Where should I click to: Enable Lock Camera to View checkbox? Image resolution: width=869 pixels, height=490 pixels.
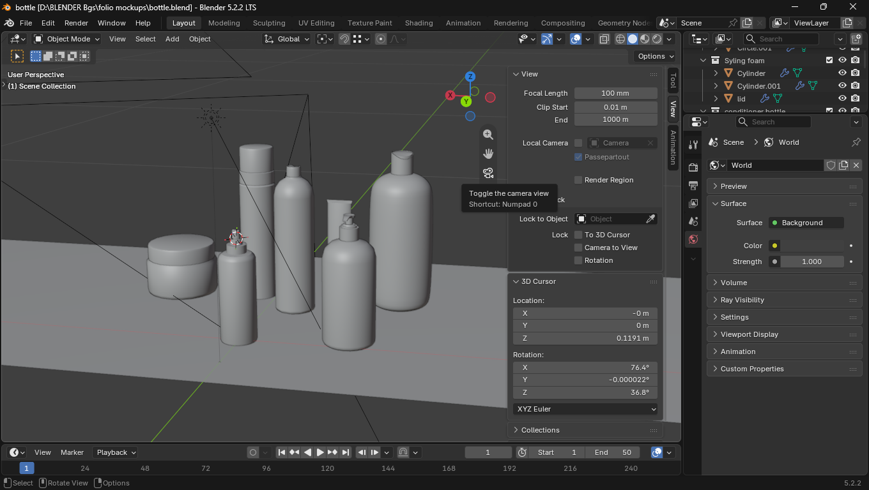click(578, 248)
